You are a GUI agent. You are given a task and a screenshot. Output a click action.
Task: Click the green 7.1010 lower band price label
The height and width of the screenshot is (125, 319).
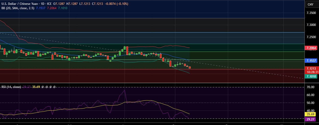tap(311, 76)
